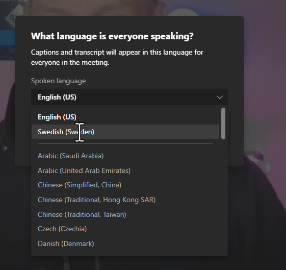The image size is (286, 270).
Task: Select Chinese (Traditional, Hong Kong SAR)
Action: pos(125,200)
